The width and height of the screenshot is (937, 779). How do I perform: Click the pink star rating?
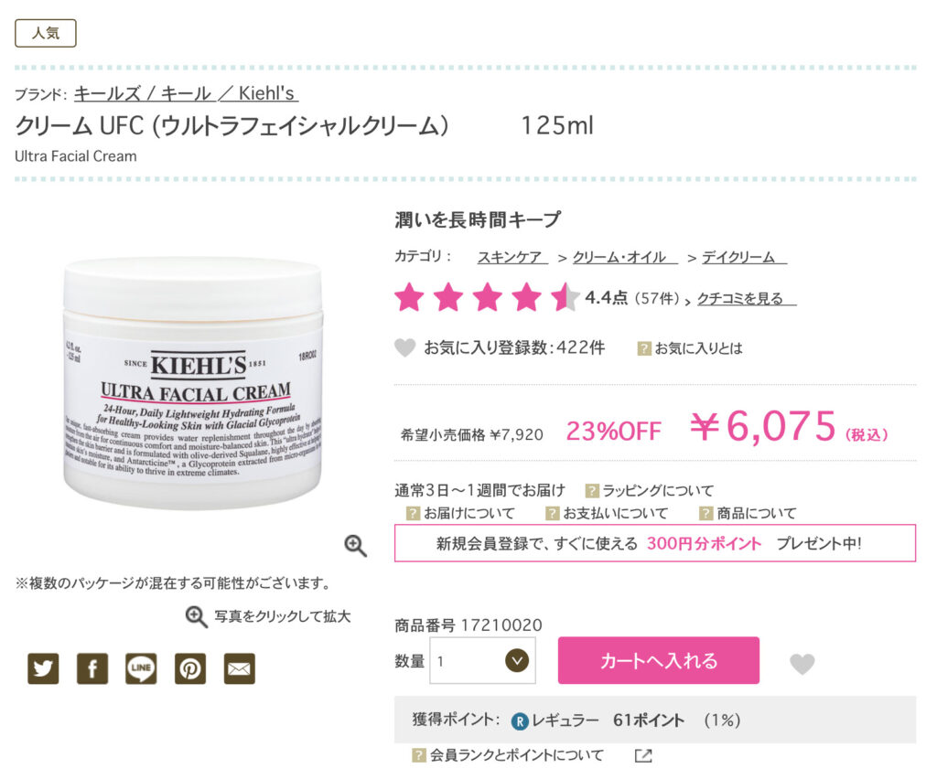click(487, 297)
